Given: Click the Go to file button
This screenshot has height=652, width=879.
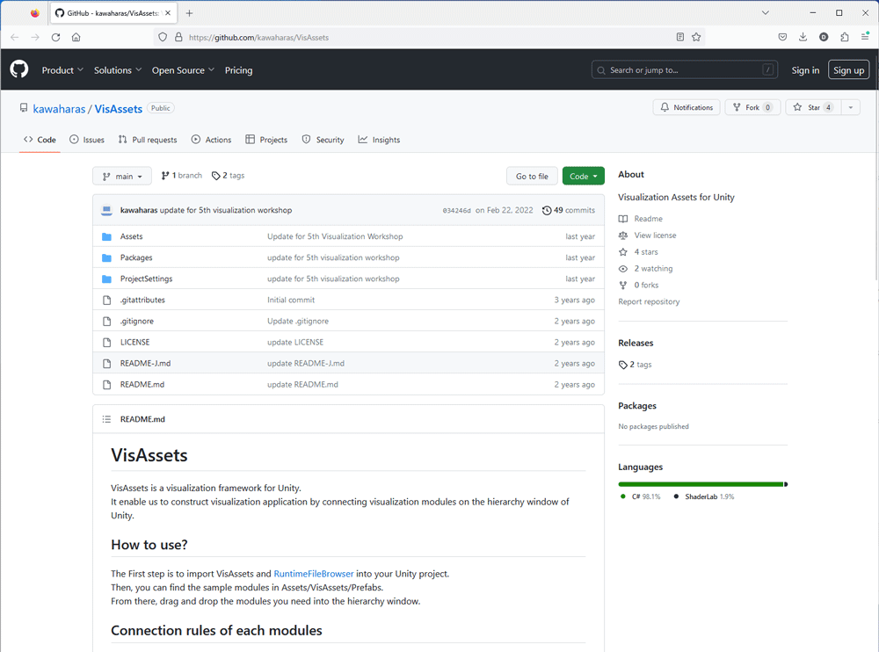Looking at the screenshot, I should pos(532,176).
